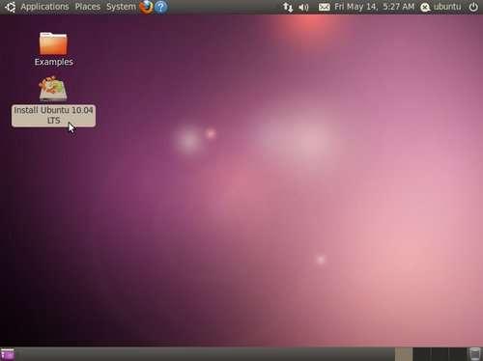
Task: Open the System menu
Action: 121,7
